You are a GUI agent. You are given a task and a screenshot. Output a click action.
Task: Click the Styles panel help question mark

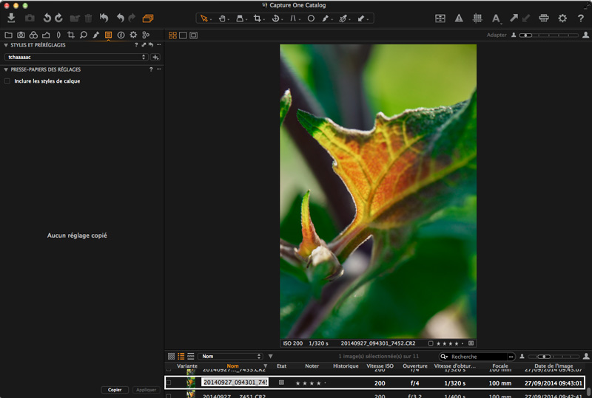tap(136, 45)
